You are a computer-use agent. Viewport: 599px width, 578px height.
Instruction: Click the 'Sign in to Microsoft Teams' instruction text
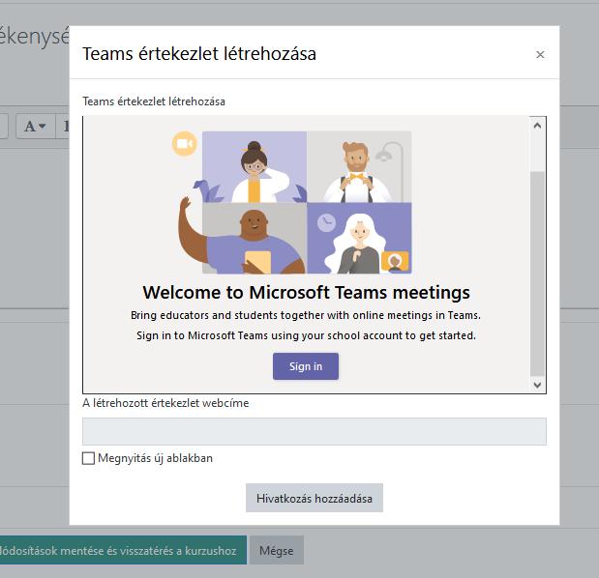click(306, 335)
